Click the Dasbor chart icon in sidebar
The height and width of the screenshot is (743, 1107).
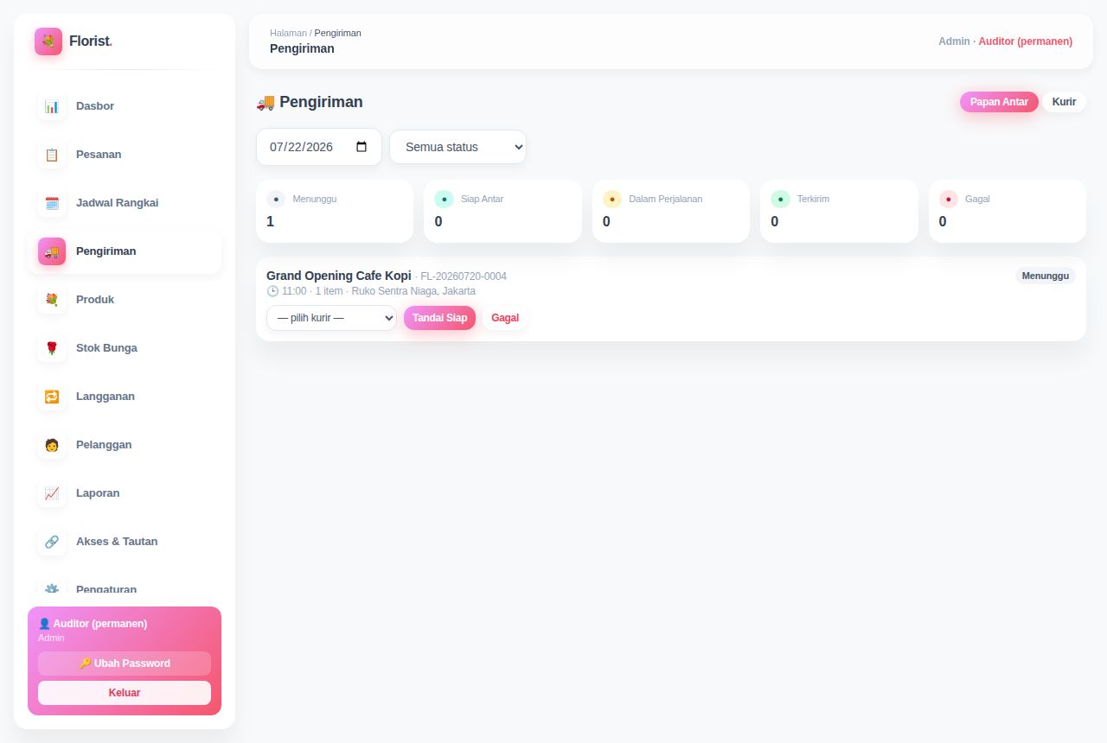52,106
